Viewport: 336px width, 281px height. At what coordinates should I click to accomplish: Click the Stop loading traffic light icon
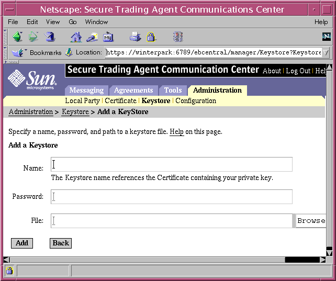click(x=178, y=37)
